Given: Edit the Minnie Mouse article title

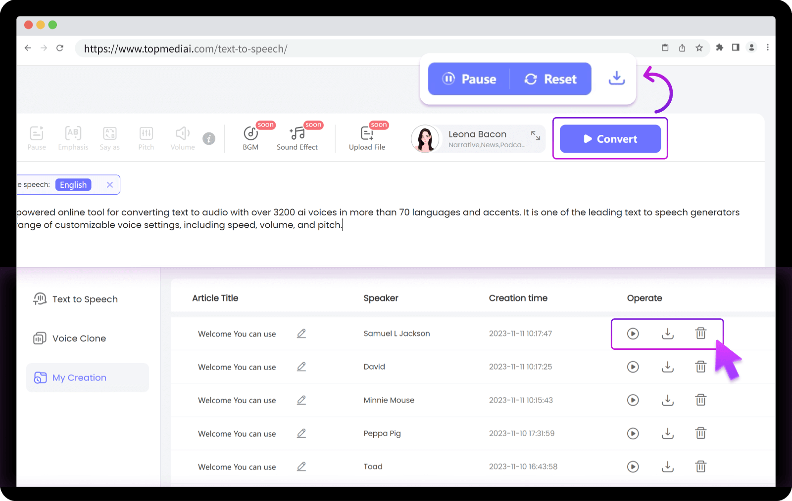Looking at the screenshot, I should pos(301,400).
